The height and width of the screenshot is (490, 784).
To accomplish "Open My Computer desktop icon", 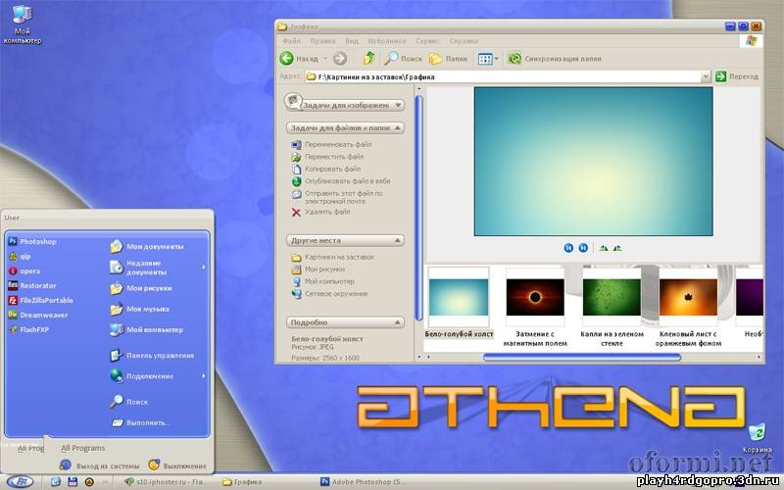I will [22, 24].
